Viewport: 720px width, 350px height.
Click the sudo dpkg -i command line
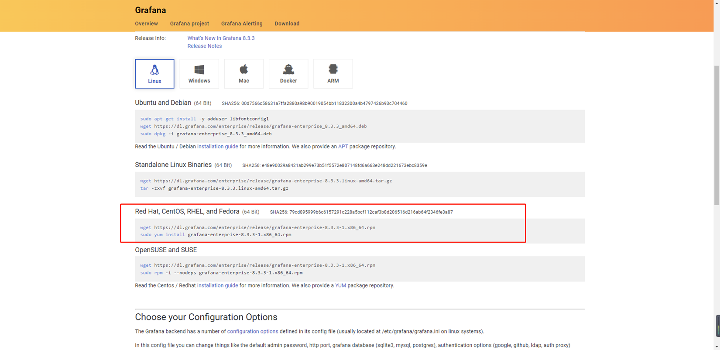click(206, 134)
